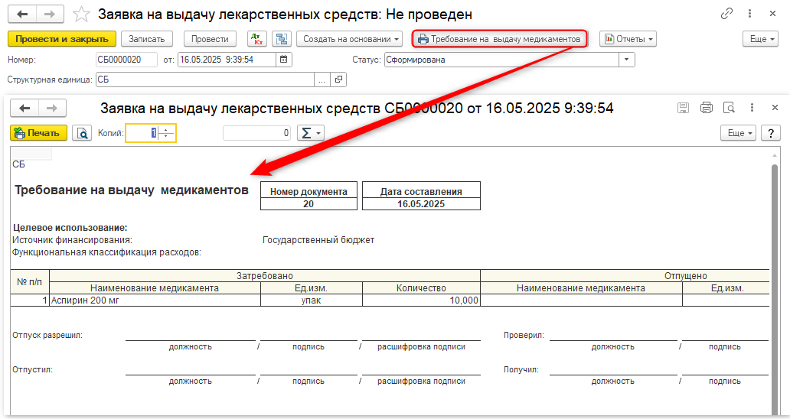
Task: Click the Копий stepper arrows
Action: pyautogui.click(x=166, y=133)
